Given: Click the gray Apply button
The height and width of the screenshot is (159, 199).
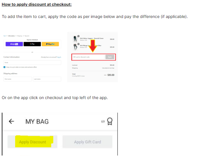Looking at the screenshot, I should click(110, 57).
